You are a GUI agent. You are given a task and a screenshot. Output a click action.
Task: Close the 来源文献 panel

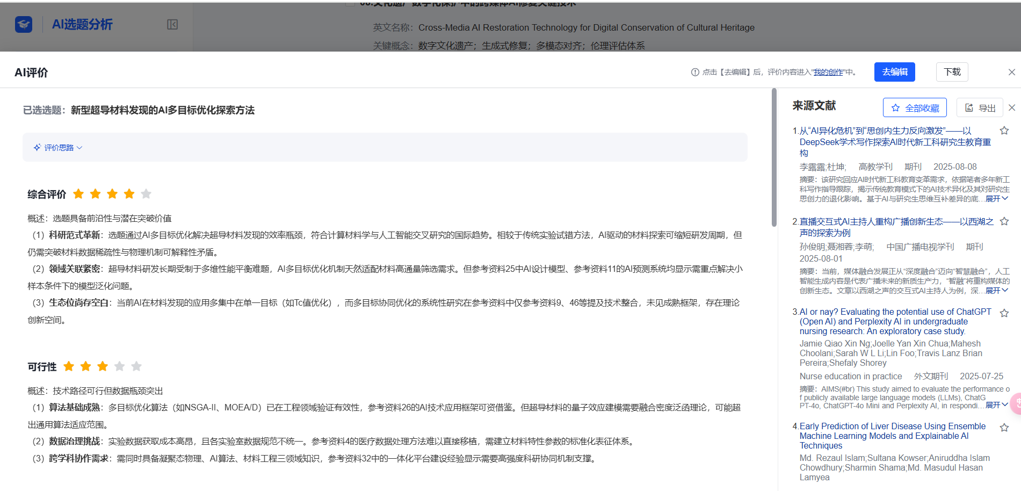tap(1012, 107)
